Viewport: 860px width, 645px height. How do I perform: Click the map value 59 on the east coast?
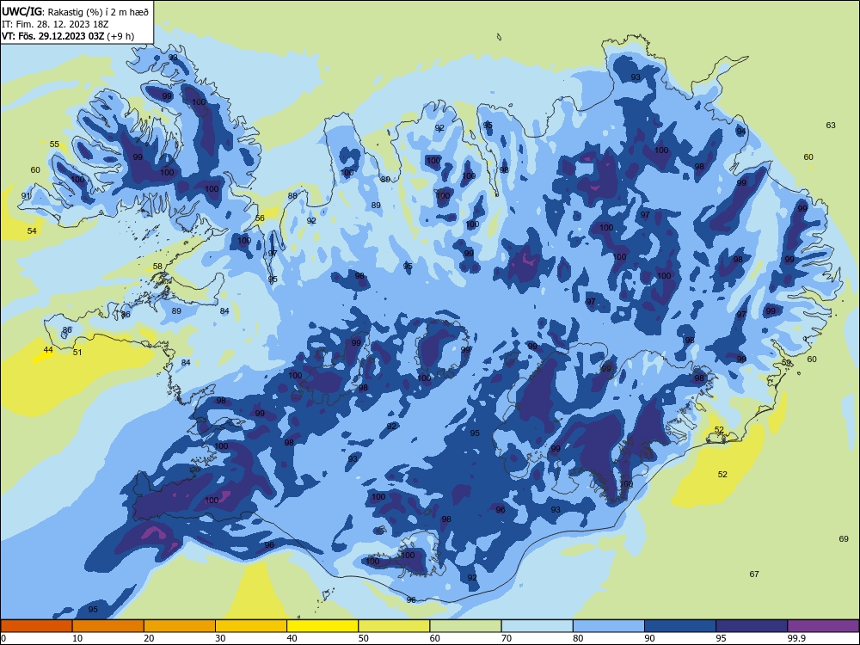pyautogui.click(x=787, y=363)
